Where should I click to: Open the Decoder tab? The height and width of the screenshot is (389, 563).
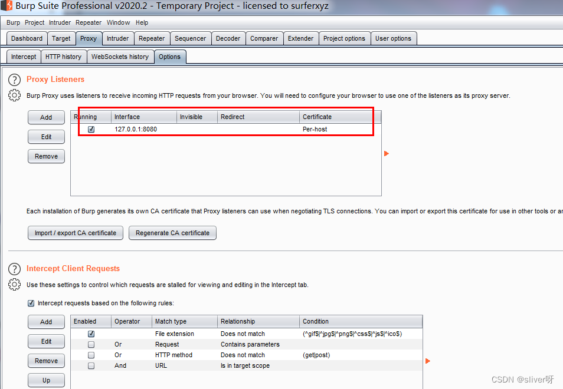point(228,38)
